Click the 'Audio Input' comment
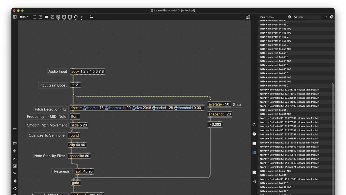346x195 pixels. (x=58, y=71)
